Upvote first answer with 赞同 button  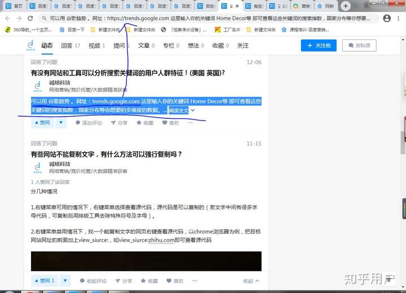pyautogui.click(x=42, y=123)
